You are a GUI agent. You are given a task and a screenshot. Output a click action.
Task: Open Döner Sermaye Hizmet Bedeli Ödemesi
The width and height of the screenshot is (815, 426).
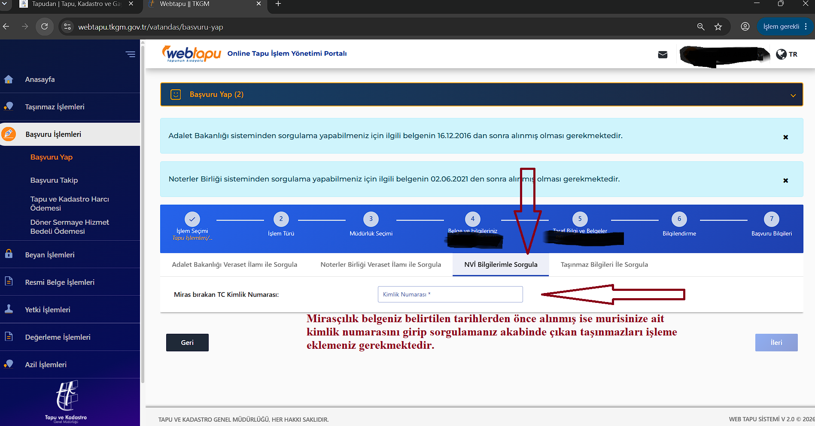coord(70,227)
